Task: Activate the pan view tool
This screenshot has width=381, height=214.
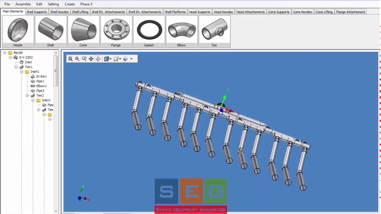Action: pyautogui.click(x=91, y=59)
